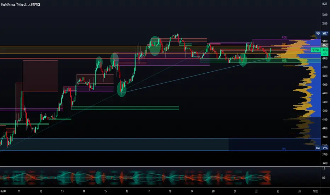Click the 480.0 price scale value
Screen dimensions: 330x195
point(325,58)
